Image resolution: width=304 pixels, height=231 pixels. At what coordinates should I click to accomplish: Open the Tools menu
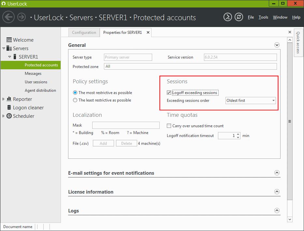[x=263, y=17]
